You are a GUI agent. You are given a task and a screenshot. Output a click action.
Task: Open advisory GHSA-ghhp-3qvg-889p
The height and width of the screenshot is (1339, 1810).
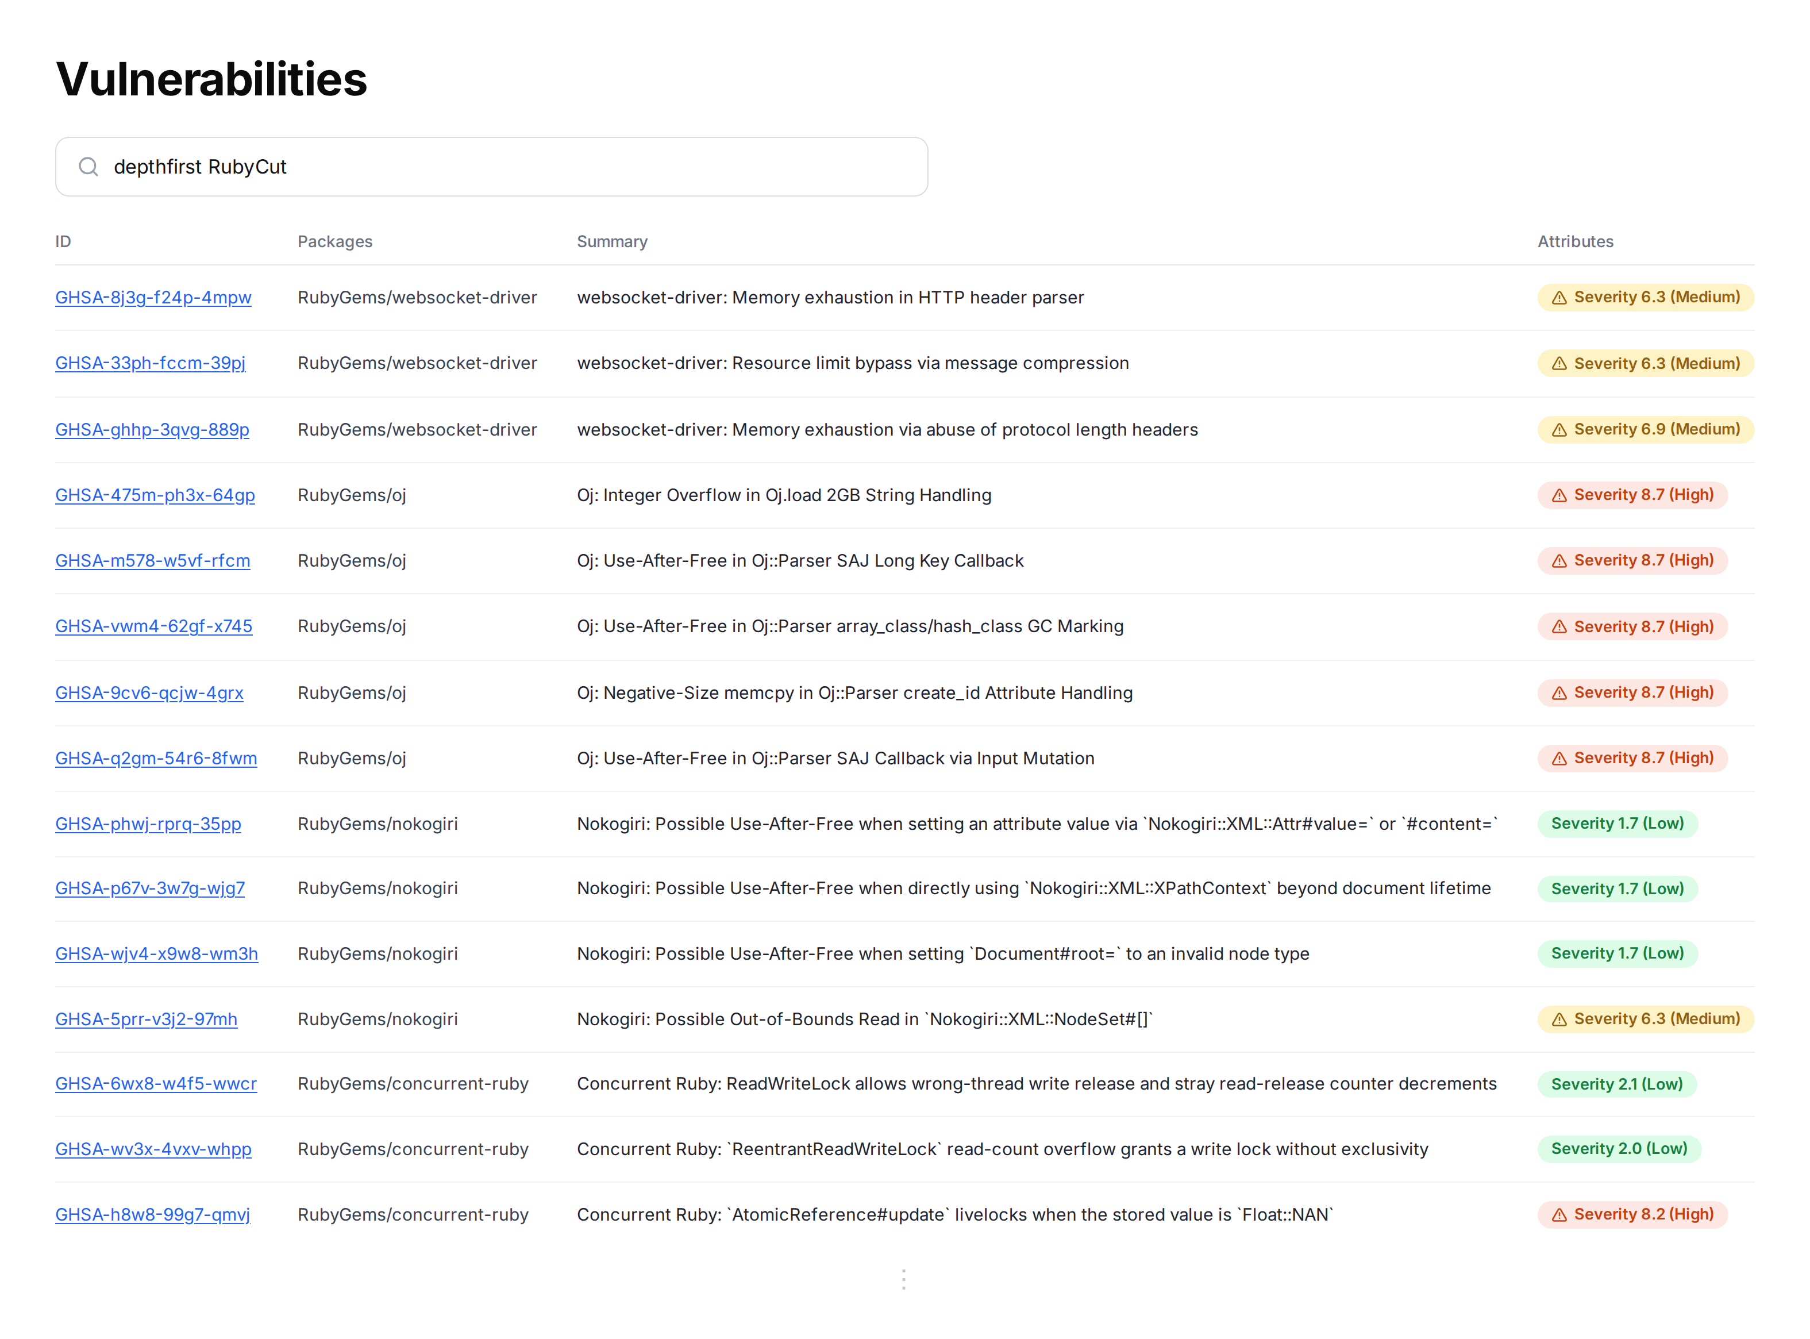(152, 430)
